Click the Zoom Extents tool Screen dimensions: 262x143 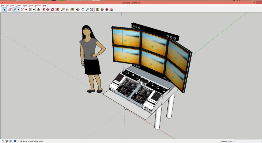point(92,10)
